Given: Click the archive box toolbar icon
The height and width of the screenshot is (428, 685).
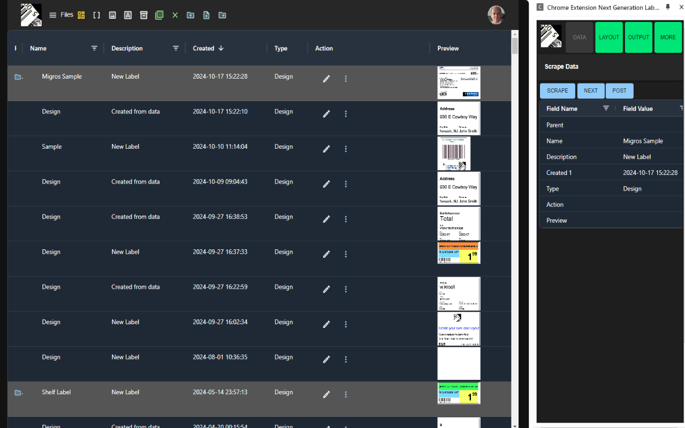Looking at the screenshot, I should click(x=143, y=16).
